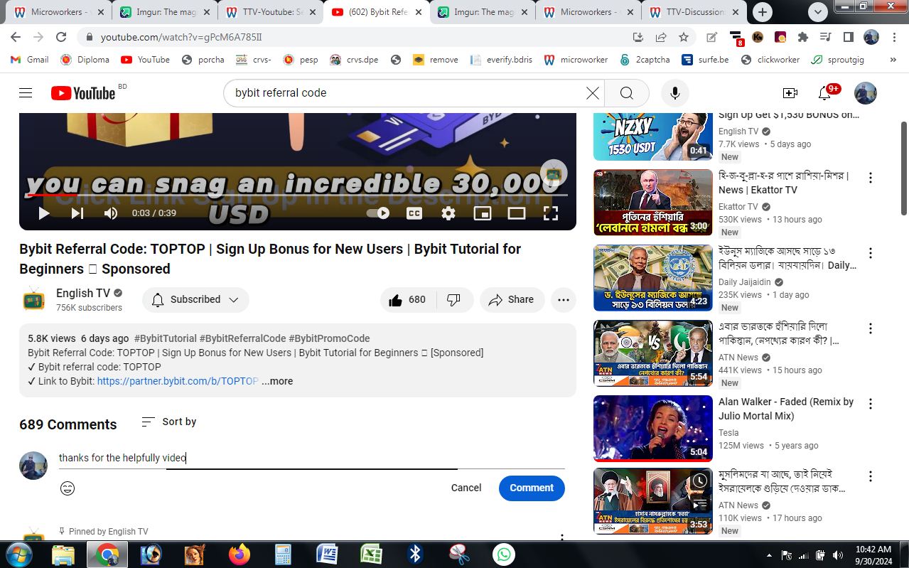Clear the search box text
The image size is (909, 568).
(592, 93)
